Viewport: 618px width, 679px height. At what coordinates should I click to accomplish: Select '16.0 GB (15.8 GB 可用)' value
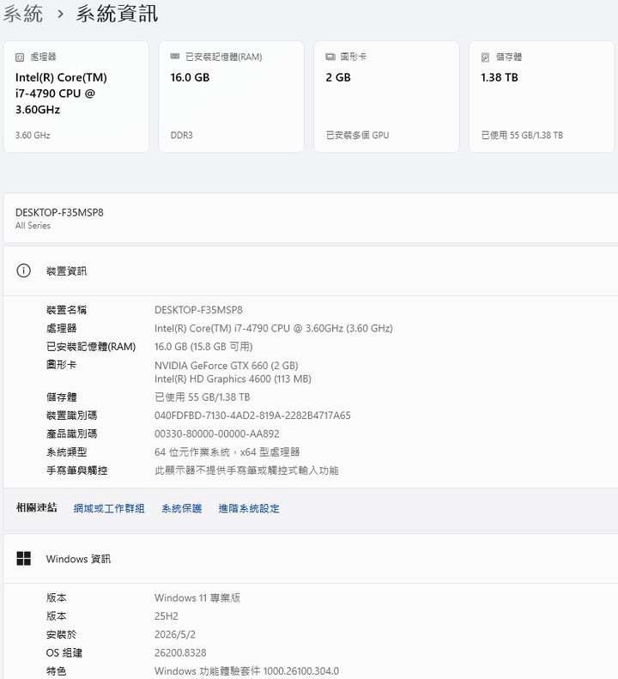coord(203,347)
